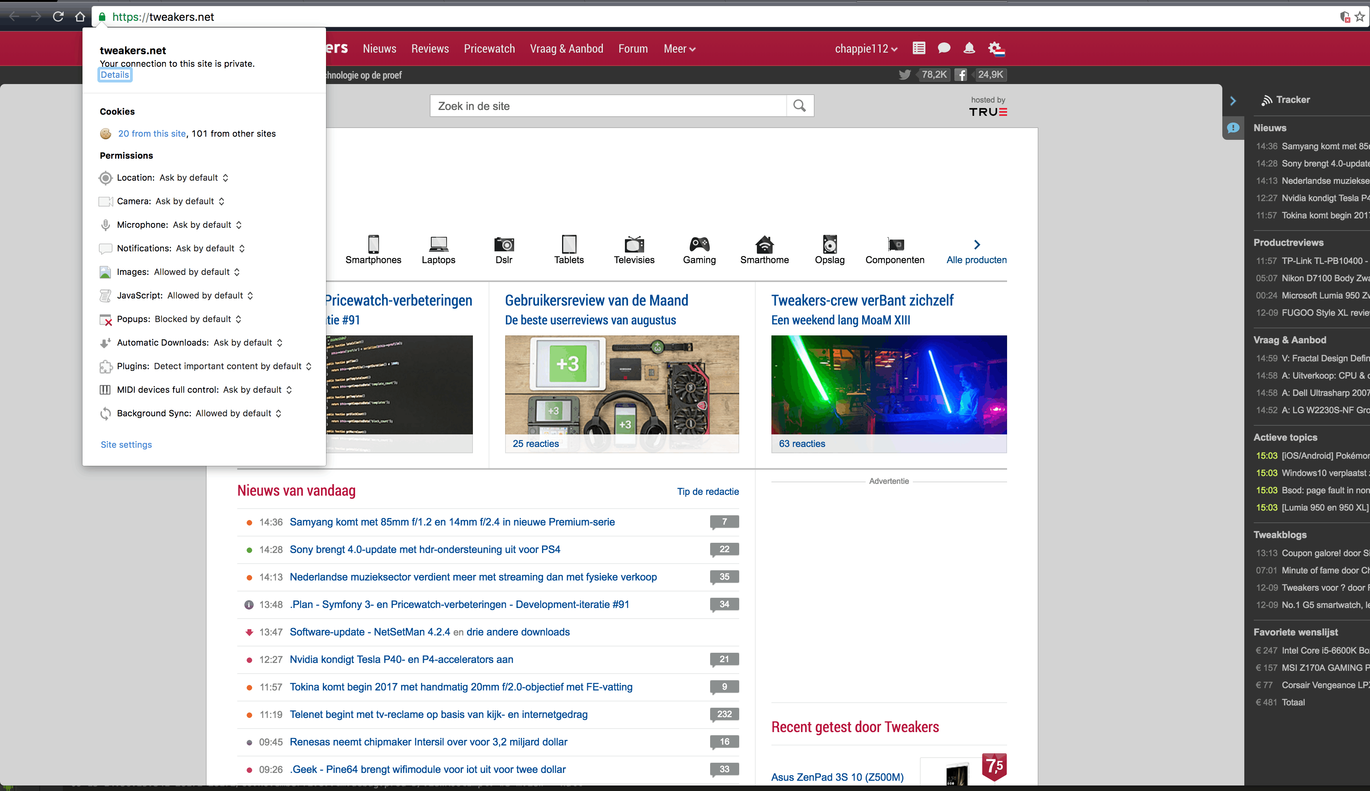
Task: Open notifications via the bell icon
Action: pos(969,48)
